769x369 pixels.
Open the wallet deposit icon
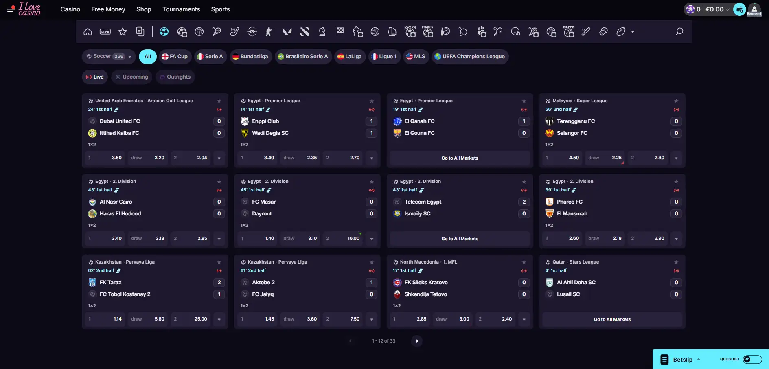point(740,9)
